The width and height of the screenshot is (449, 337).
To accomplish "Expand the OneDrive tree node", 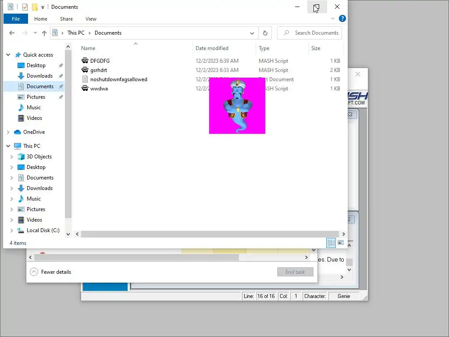I will click(8, 132).
